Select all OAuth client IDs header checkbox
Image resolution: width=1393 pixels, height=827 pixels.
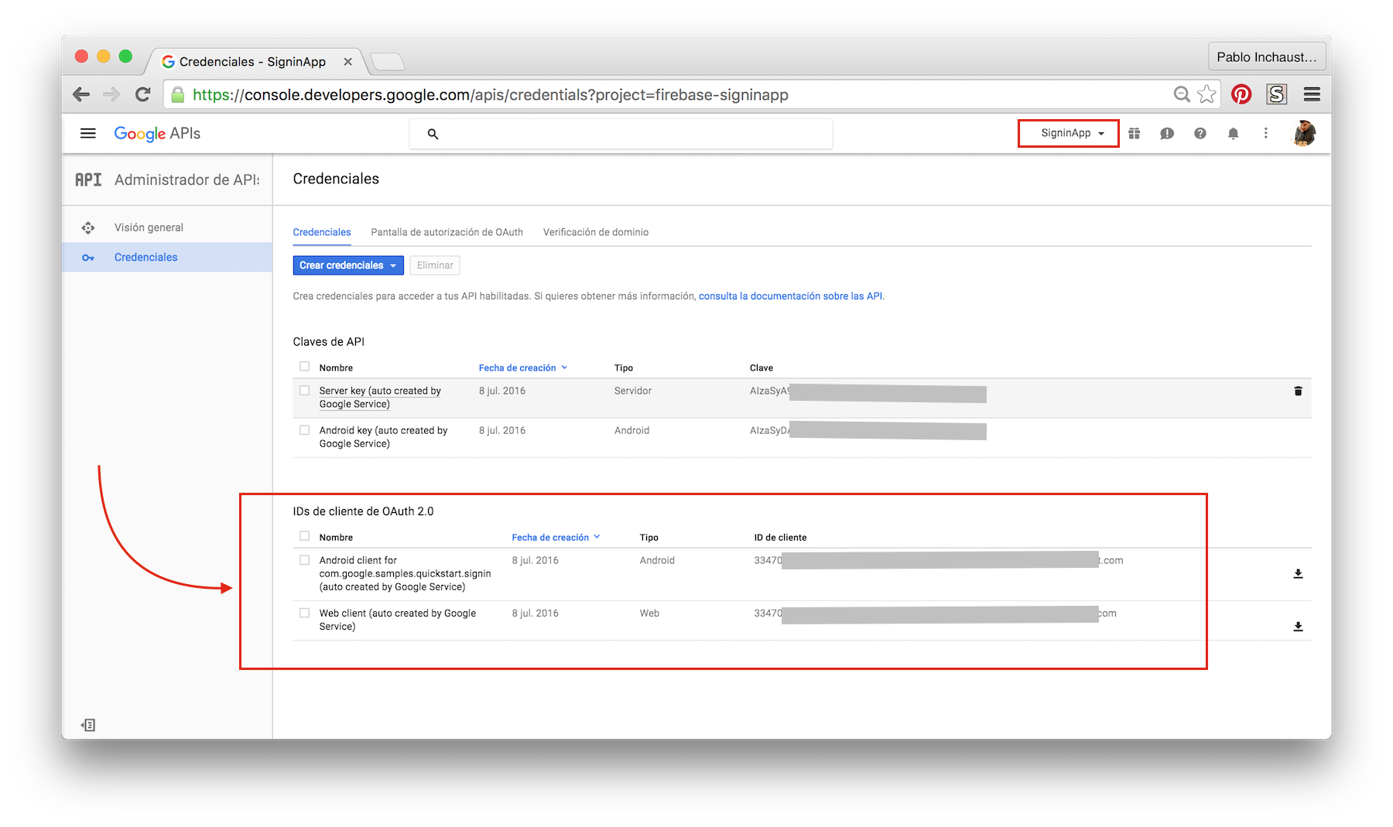(x=304, y=536)
